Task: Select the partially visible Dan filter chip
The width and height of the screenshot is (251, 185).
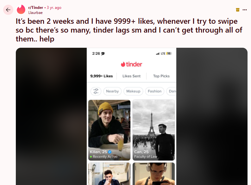Action: point(171,91)
